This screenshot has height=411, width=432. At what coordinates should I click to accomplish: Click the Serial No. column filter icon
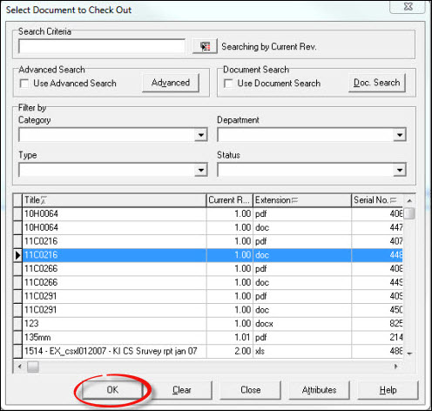[393, 200]
